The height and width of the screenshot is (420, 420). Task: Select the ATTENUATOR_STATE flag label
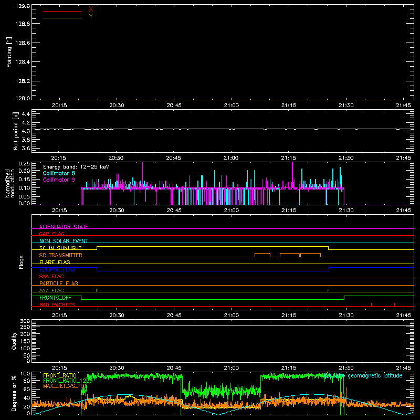click(x=64, y=227)
